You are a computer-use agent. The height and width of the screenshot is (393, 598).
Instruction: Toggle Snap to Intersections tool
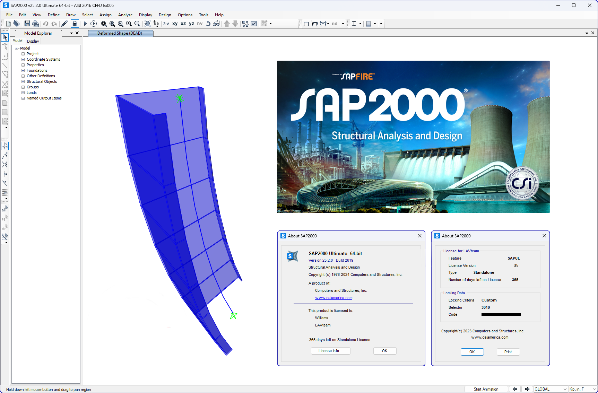click(5, 165)
